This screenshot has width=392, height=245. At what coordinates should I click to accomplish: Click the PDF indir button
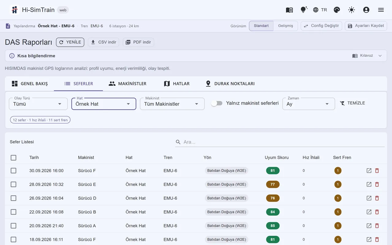(138, 42)
